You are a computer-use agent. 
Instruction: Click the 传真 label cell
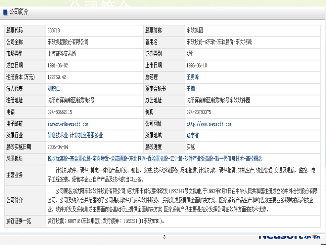164,112
